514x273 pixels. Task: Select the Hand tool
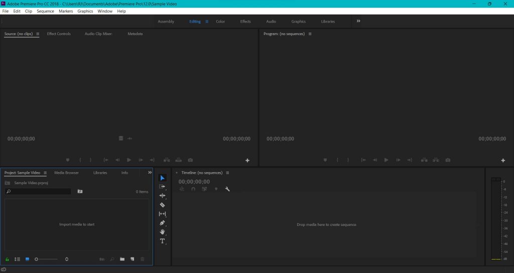pyautogui.click(x=162, y=232)
